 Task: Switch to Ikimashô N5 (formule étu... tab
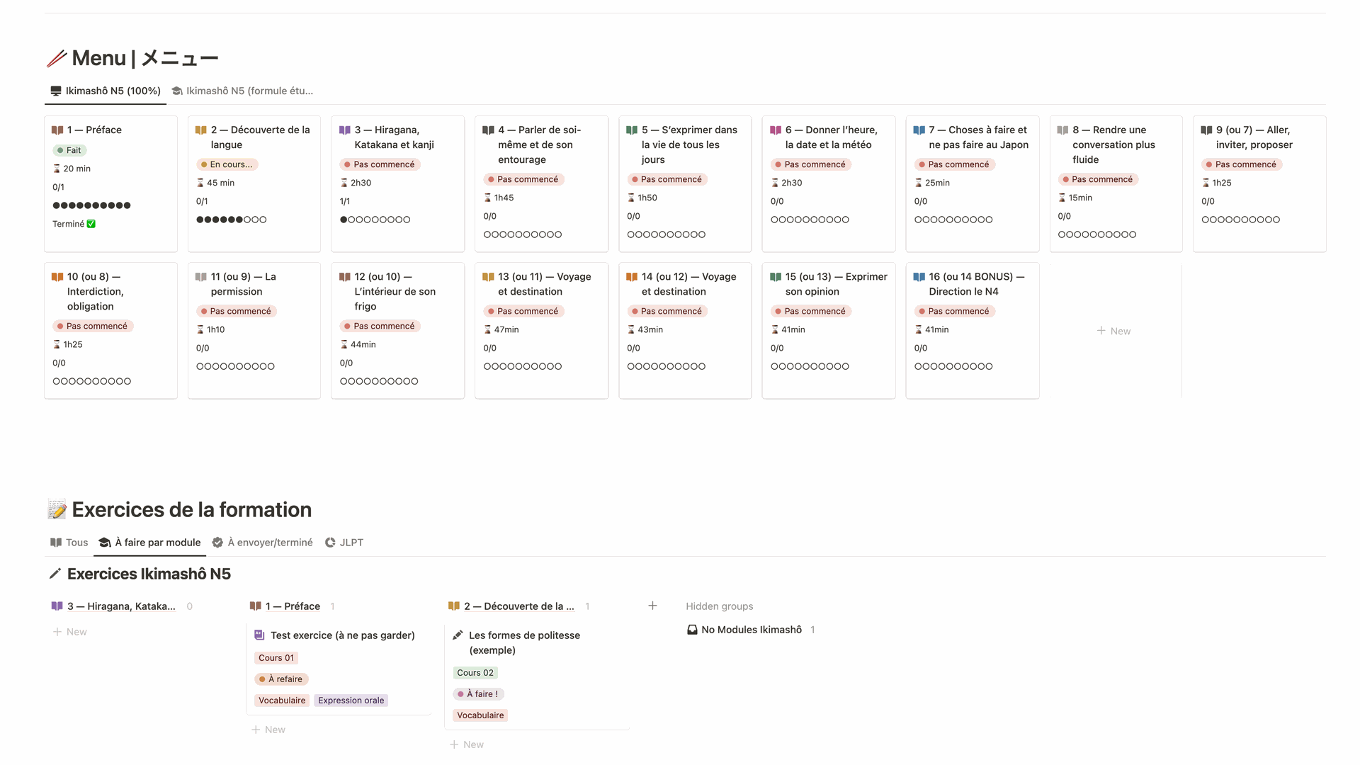coord(242,91)
